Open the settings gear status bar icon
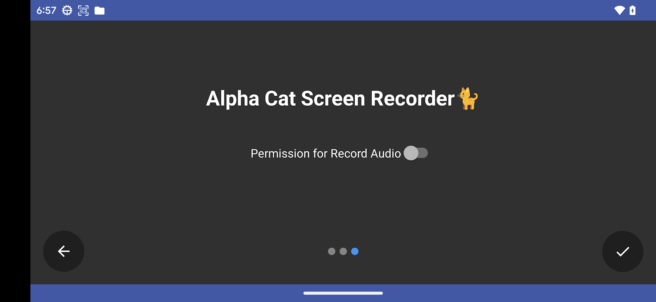Screen dimensions: 656x302 pos(67,11)
